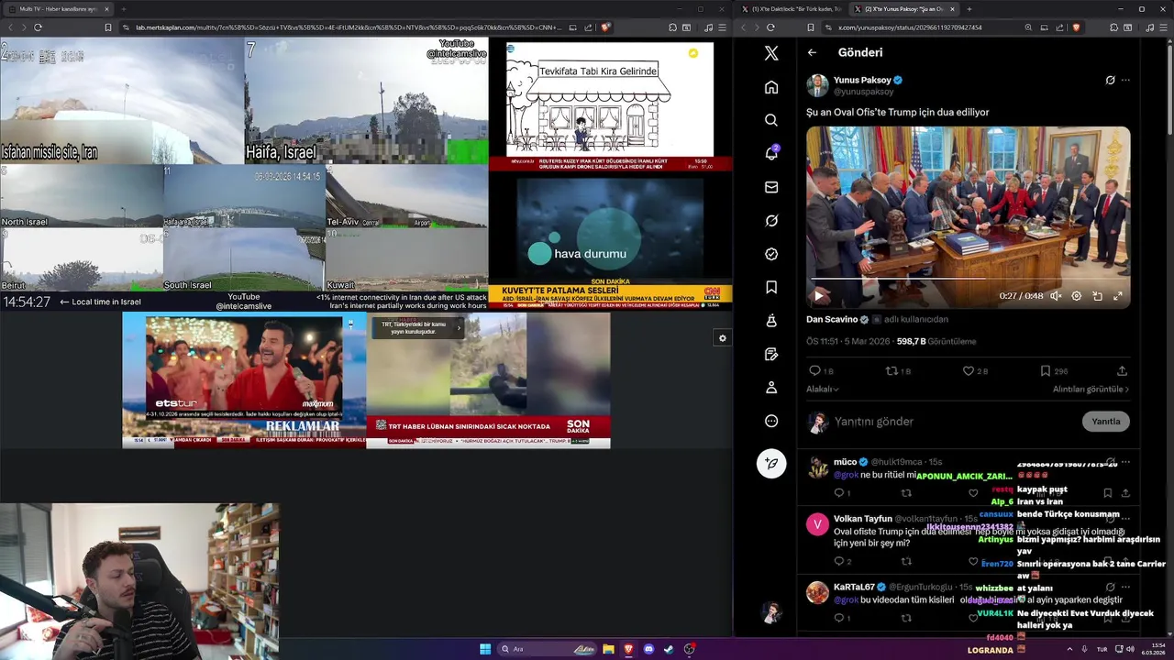Open Steam from Windows taskbar
1174x660 pixels.
click(x=669, y=649)
